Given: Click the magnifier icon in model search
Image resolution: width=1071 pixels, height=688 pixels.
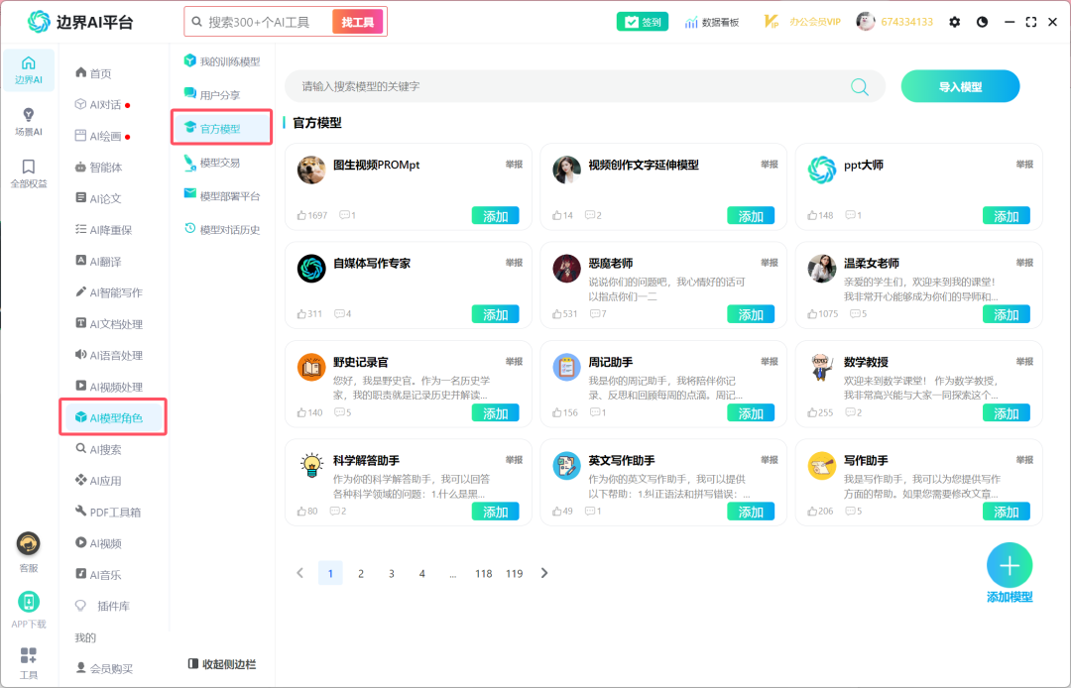Looking at the screenshot, I should click(x=859, y=86).
